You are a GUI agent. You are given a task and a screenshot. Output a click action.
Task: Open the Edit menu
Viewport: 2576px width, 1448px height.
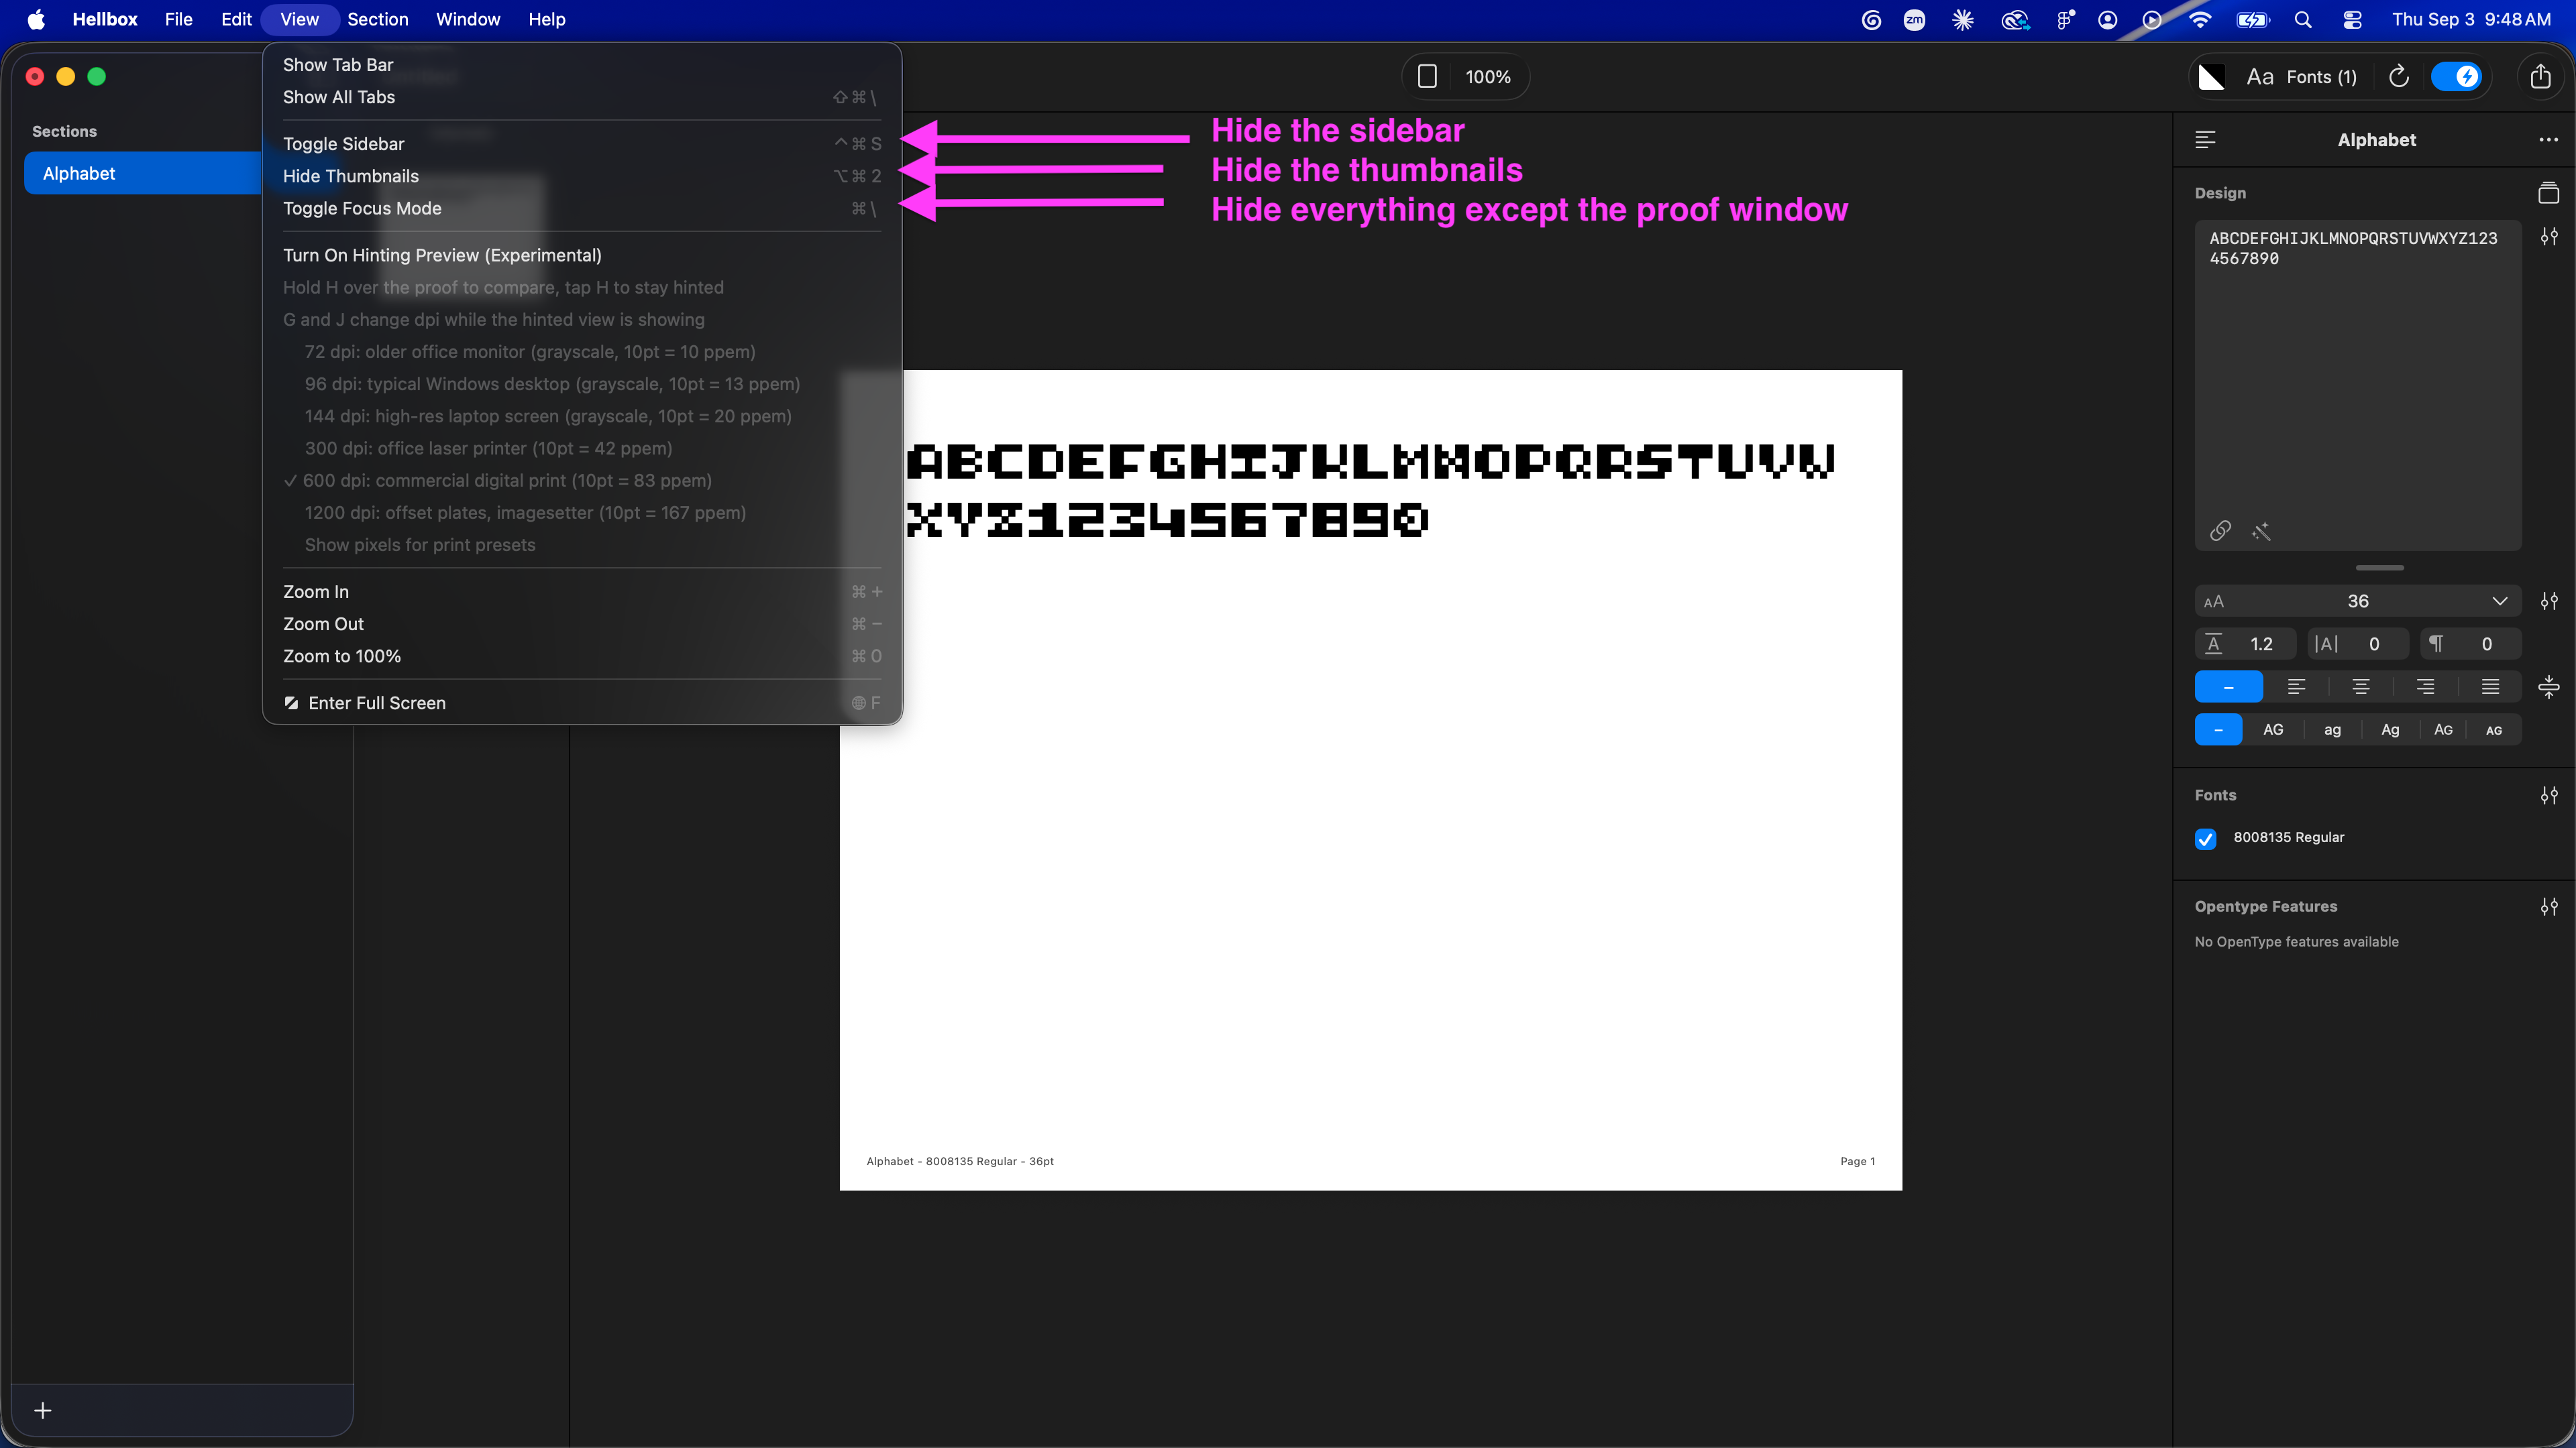[236, 19]
